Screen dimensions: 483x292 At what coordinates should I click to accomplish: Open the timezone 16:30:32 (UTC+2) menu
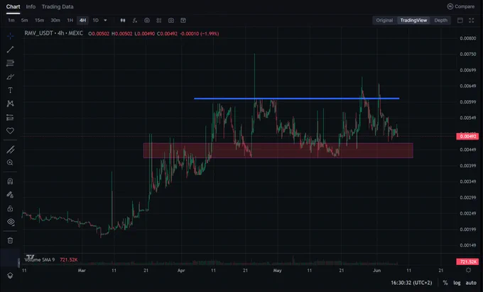click(x=411, y=283)
